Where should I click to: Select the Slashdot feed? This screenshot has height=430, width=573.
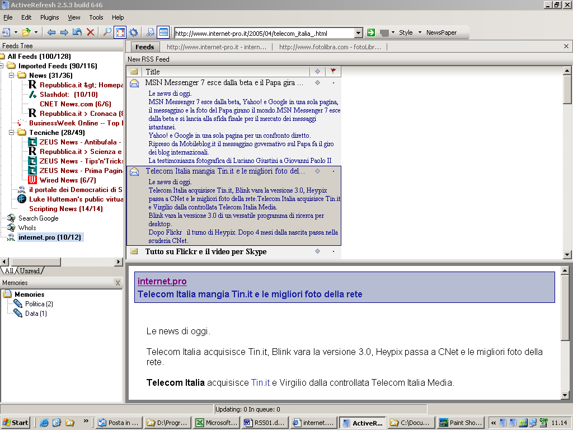69,94
